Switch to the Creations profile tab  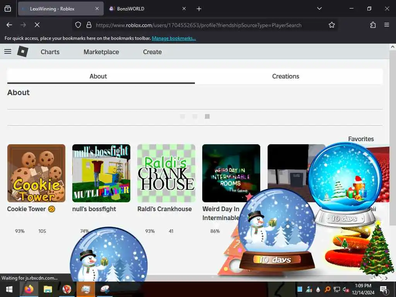pyautogui.click(x=286, y=76)
